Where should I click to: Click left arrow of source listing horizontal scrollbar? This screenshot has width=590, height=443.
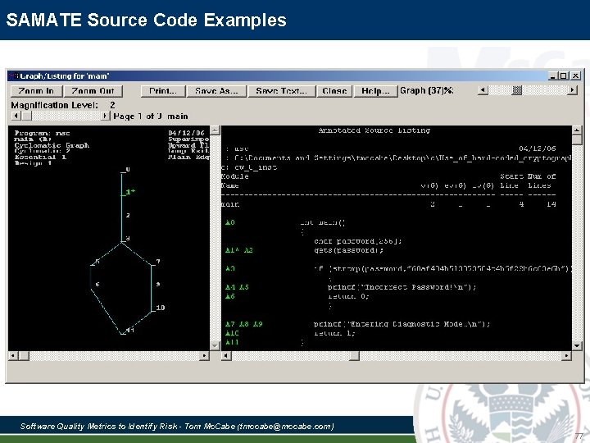coord(226,355)
